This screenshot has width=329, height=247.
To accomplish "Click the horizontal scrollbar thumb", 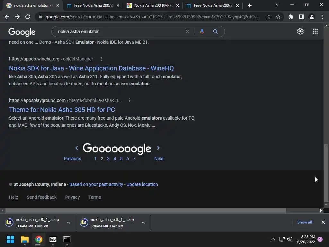I will pyautogui.click(x=146, y=210).
